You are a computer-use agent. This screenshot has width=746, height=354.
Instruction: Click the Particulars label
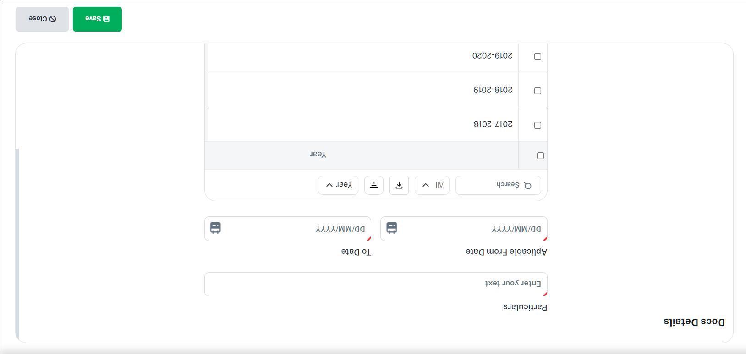pos(525,307)
